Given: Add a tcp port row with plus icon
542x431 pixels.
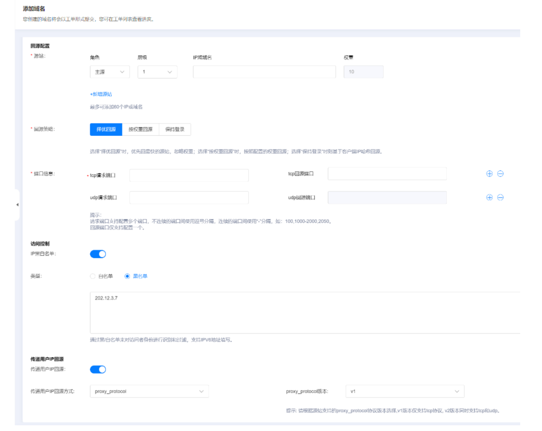Looking at the screenshot, I should 489,174.
